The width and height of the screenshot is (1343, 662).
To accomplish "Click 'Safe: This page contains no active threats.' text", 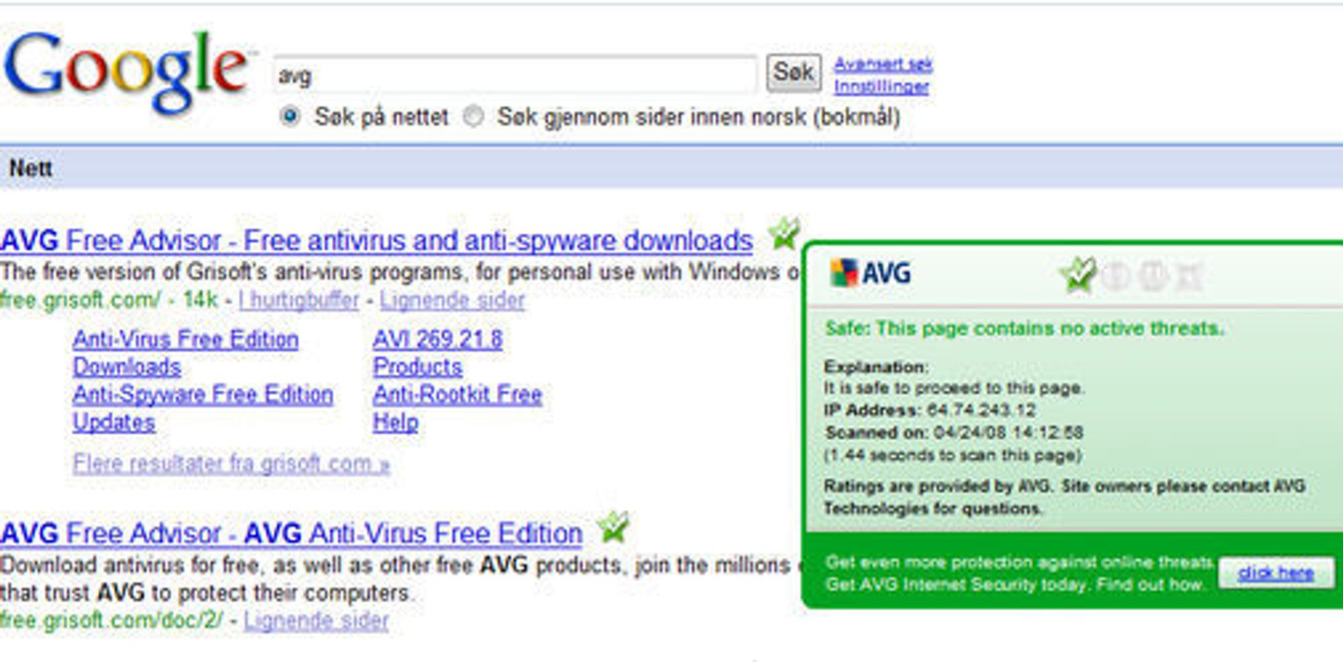I will tap(1025, 328).
